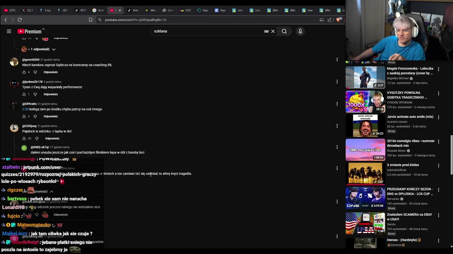Click the page vertical scrollbar
This screenshot has height=254, width=453.
(x=451, y=155)
